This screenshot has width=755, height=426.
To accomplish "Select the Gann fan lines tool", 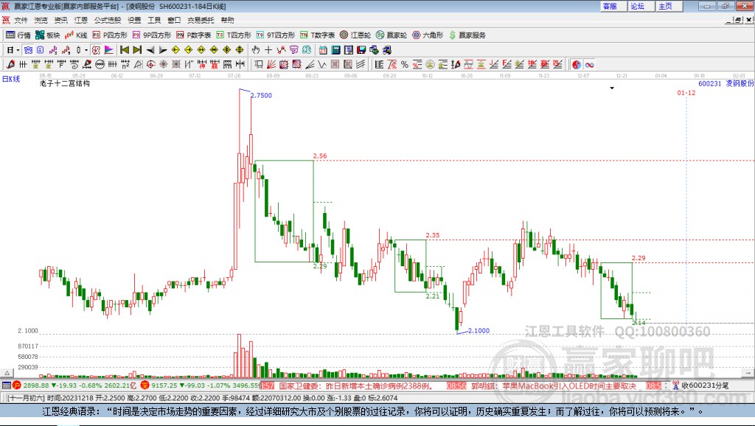I will [x=271, y=65].
